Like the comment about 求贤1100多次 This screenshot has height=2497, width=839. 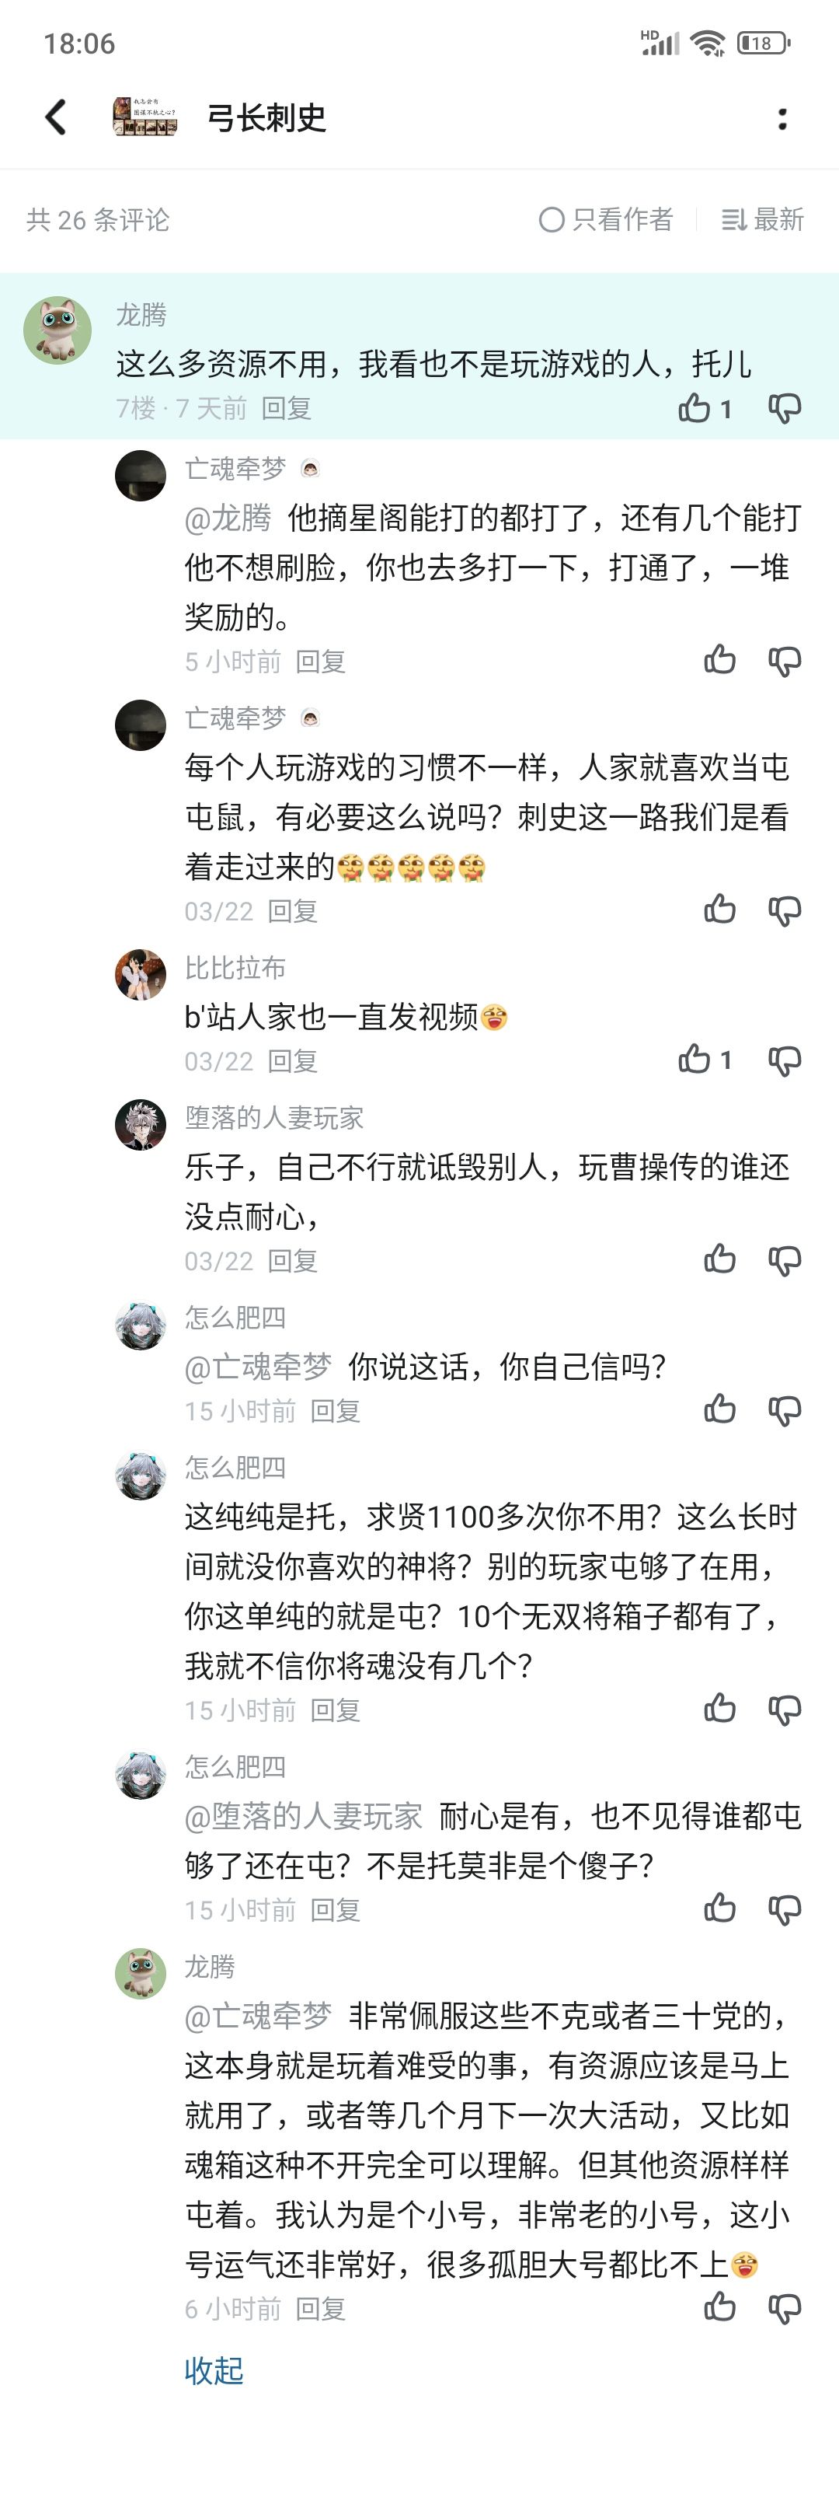720,1708
